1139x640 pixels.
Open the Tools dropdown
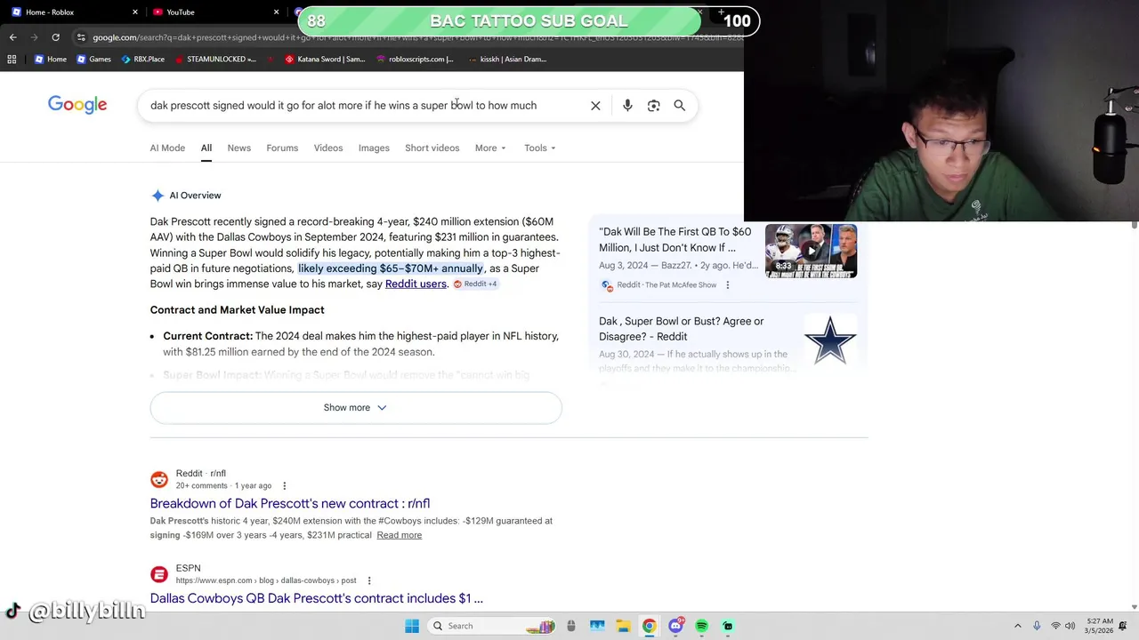coord(539,148)
